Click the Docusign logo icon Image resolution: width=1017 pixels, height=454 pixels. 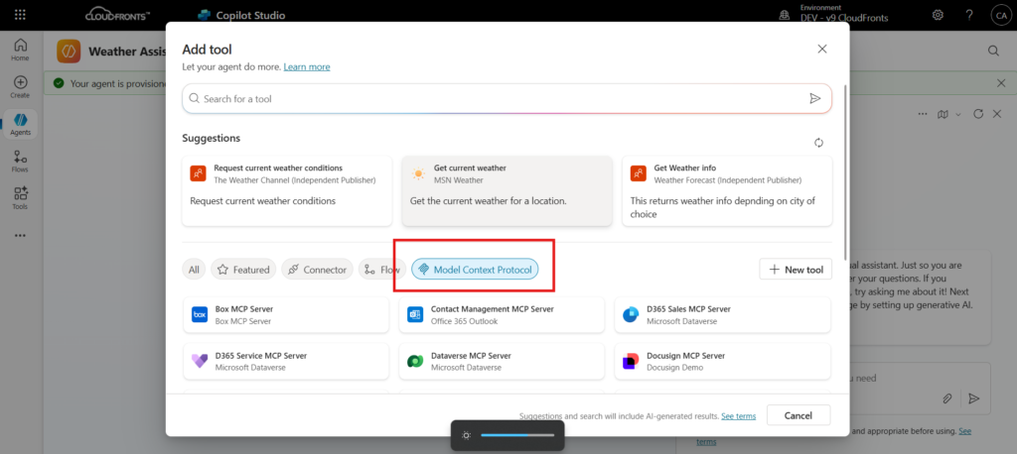tap(631, 362)
